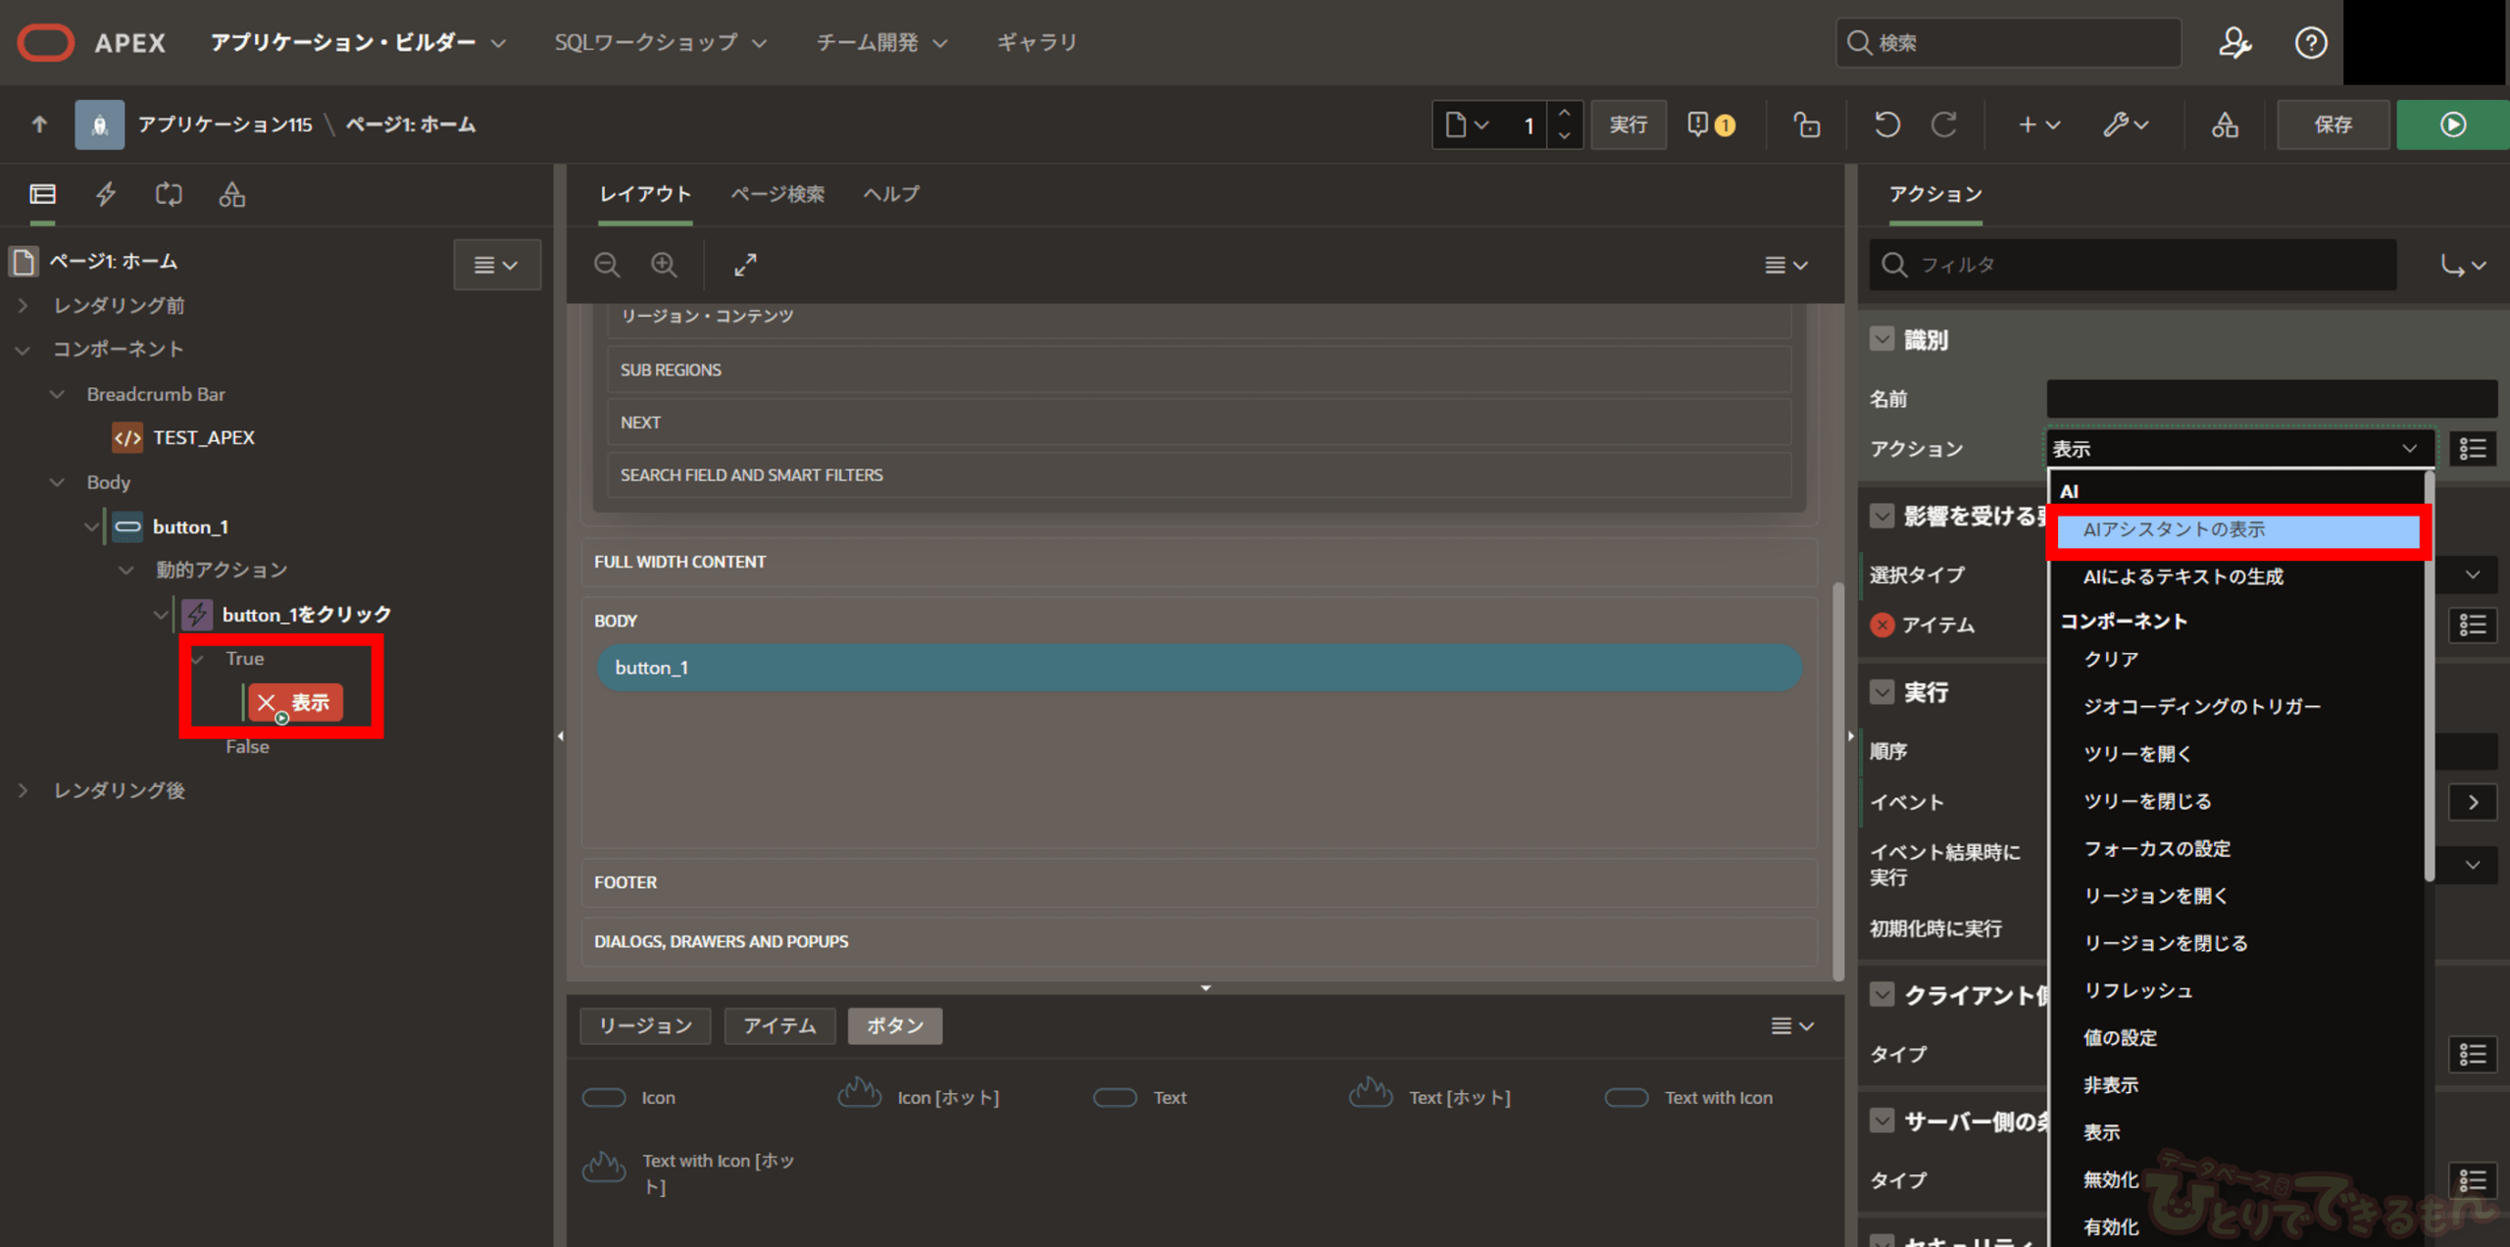Expand the レンダリング前 tree node
Viewport: 2510px width, 1247px height.
tap(24, 306)
